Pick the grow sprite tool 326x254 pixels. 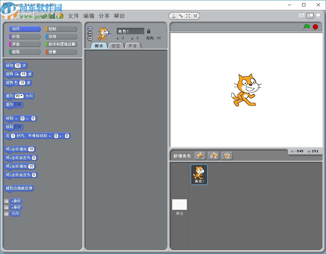(x=188, y=16)
